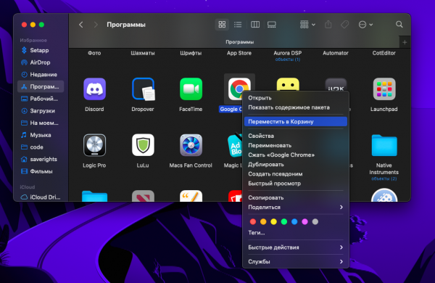Select the Logic Pro app icon
The image size is (435, 283).
tap(94, 145)
